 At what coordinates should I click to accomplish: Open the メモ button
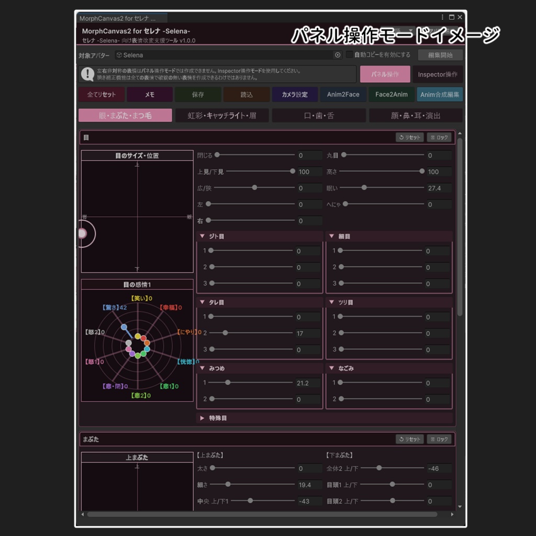(x=149, y=94)
